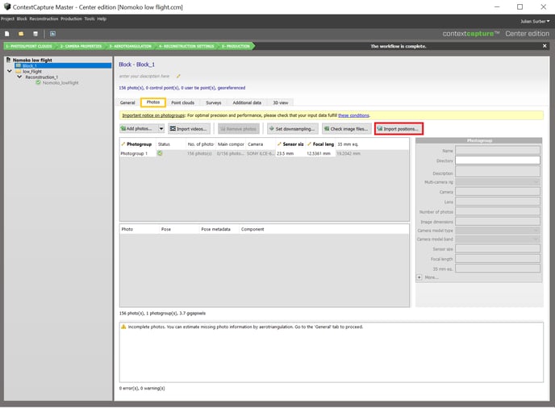The height and width of the screenshot is (408, 555).
Task: Open the Add photos dropdown arrow
Action: point(161,128)
